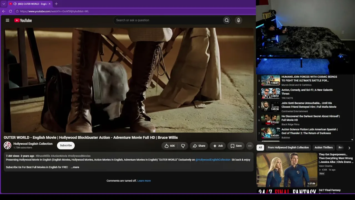Share the OUTER WORLD video
This screenshot has height=200, width=355.
pos(199,146)
